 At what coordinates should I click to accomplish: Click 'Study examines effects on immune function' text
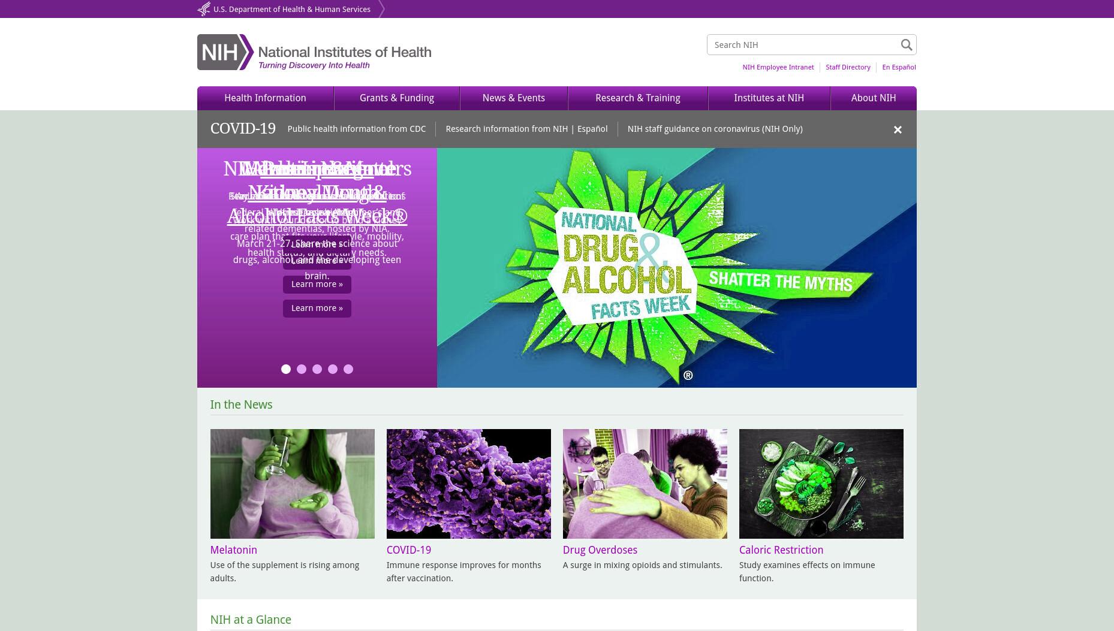click(x=807, y=572)
